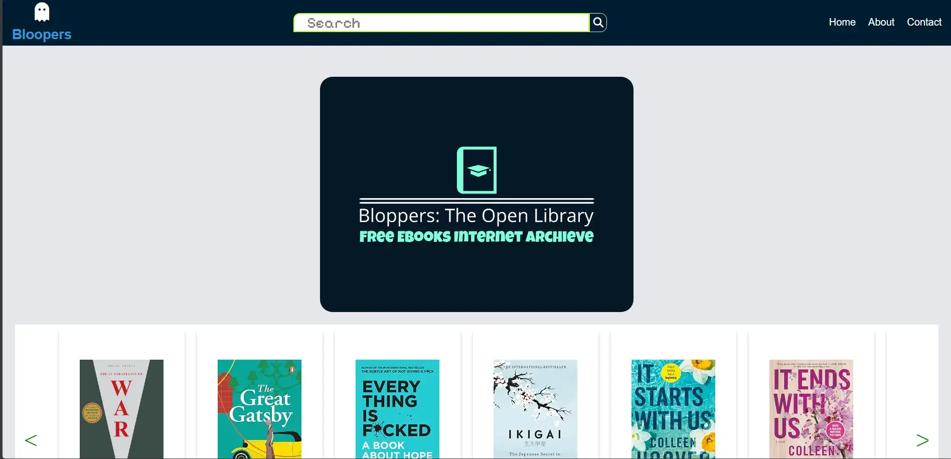Click the Bloopers ghost logo icon
Viewport: 951px width, 459px height.
[41, 12]
